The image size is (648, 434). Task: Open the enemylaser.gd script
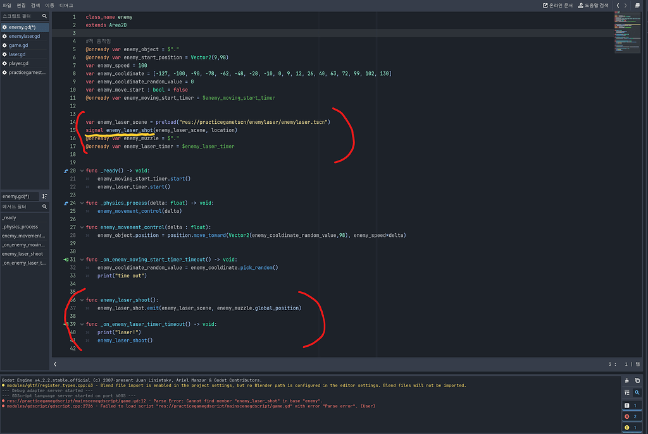[25, 36]
